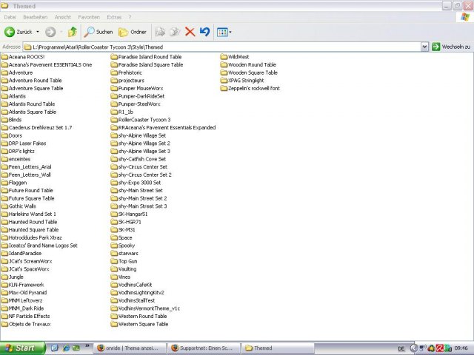The height and width of the screenshot is (355, 474).
Task: Select Zeppelin's rockwell font folder
Action: pyautogui.click(x=250, y=88)
